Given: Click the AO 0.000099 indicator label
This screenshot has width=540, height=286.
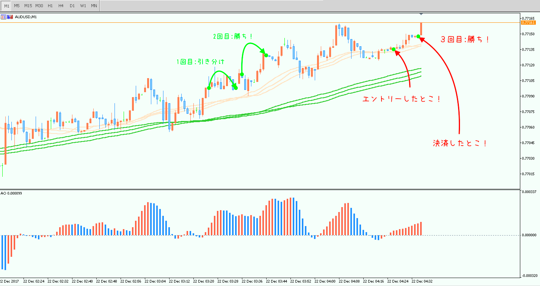Looking at the screenshot, I should tap(11, 193).
